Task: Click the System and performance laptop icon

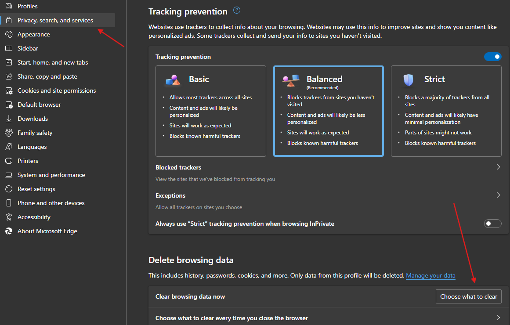Action: [9, 175]
